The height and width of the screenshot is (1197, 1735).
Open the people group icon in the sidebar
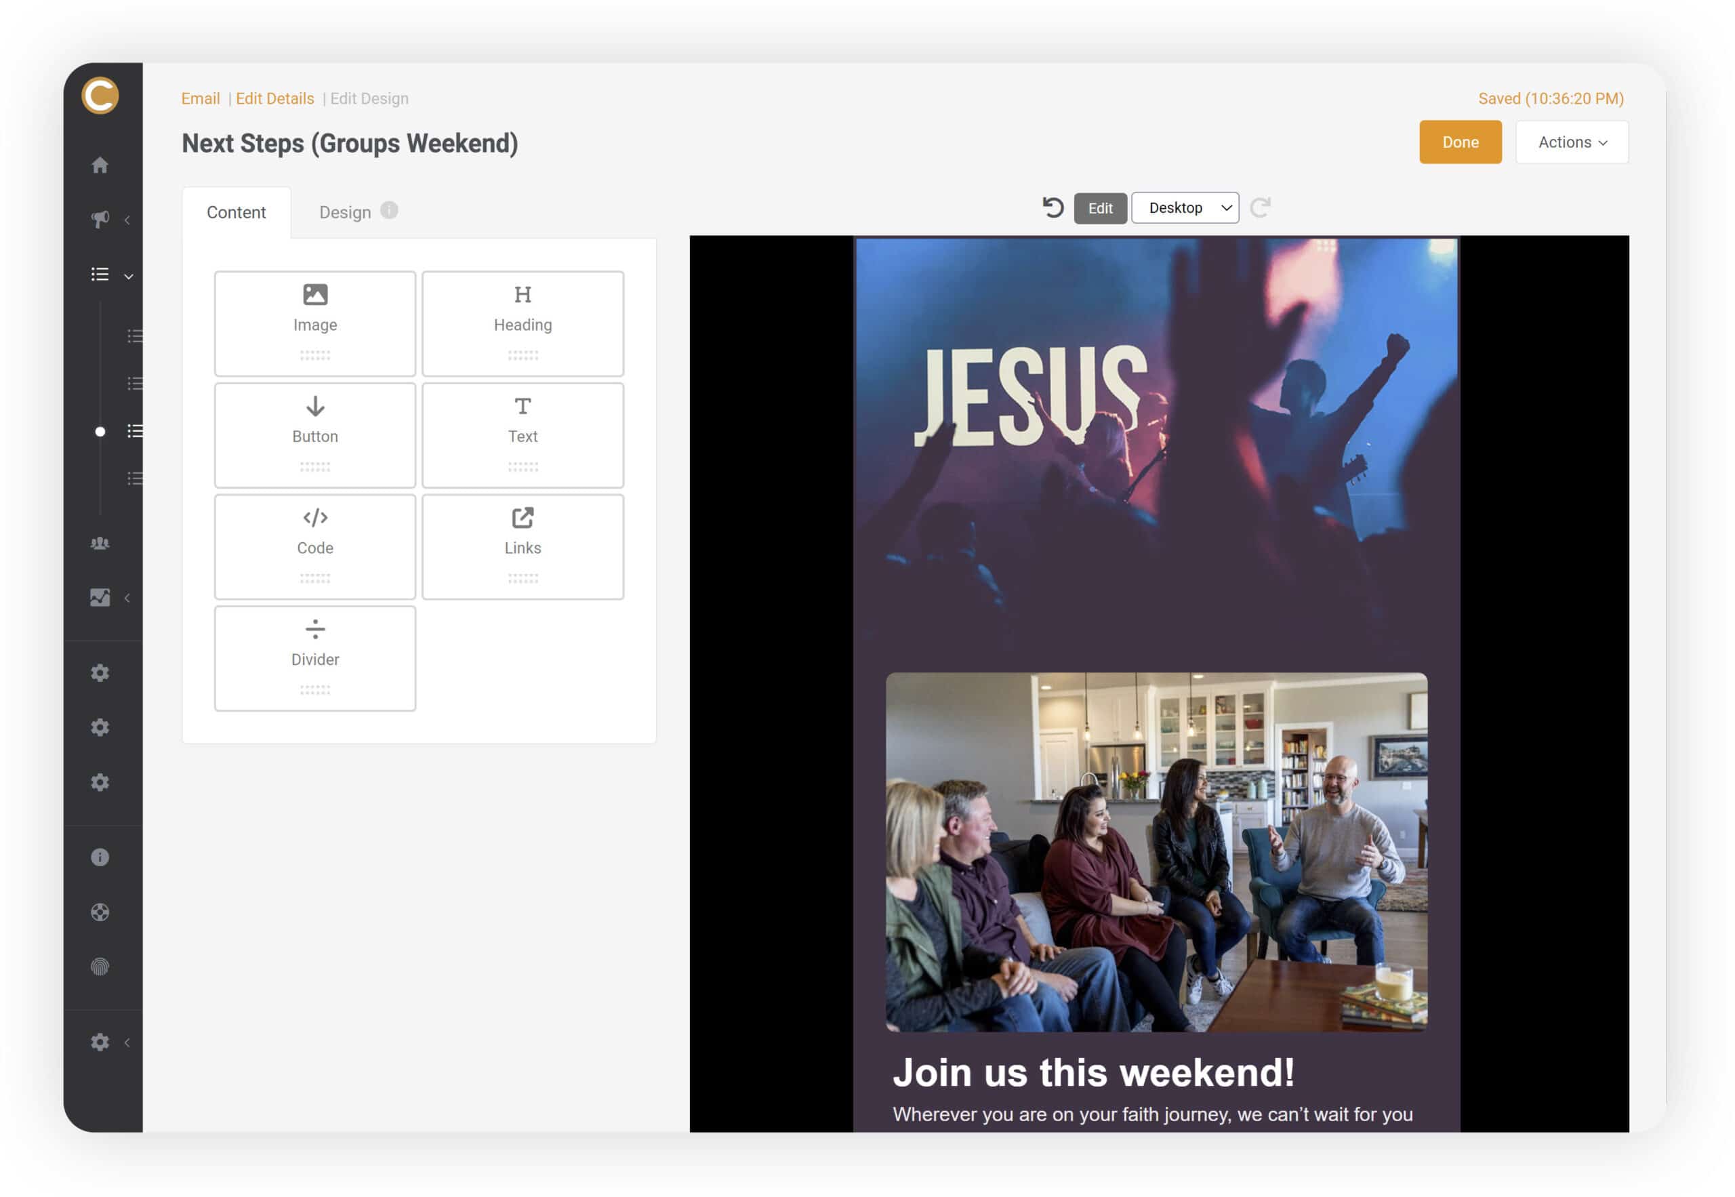click(x=100, y=544)
